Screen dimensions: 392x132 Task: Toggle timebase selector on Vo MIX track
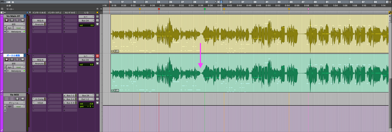click(x=5, y=110)
